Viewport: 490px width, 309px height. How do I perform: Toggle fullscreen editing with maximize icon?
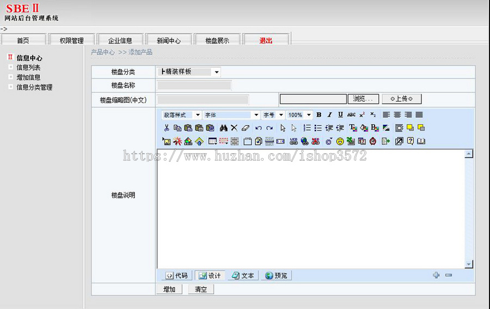tap(399, 141)
